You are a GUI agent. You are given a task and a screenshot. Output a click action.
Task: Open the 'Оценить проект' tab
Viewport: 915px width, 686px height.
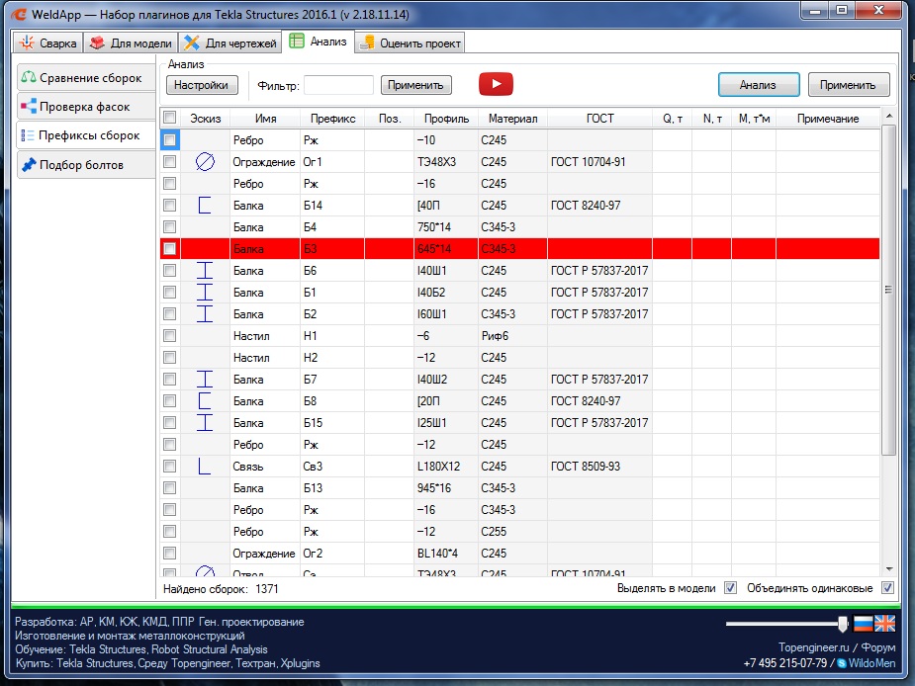(x=410, y=43)
